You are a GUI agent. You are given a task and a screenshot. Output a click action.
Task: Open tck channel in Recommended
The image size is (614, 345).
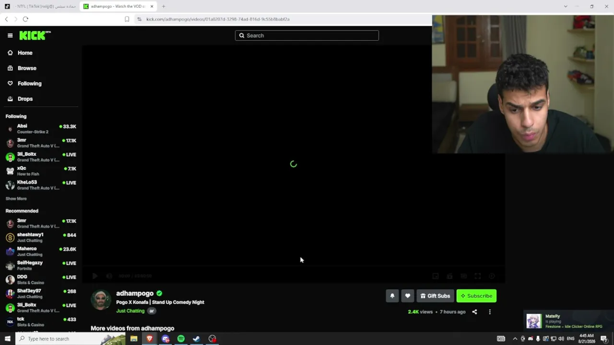pos(41,322)
